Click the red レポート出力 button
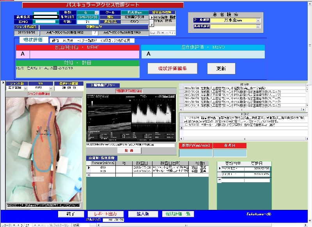Image resolution: width=312 pixels, height=227 pixels. (105, 214)
